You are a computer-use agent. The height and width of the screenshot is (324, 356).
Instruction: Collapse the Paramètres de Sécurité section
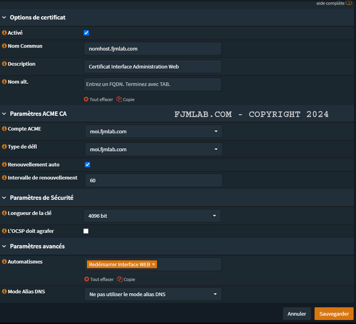4,198
